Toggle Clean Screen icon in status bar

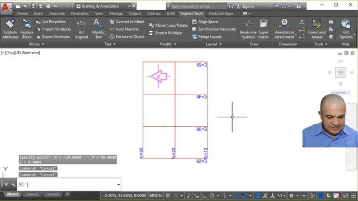tap(346, 195)
